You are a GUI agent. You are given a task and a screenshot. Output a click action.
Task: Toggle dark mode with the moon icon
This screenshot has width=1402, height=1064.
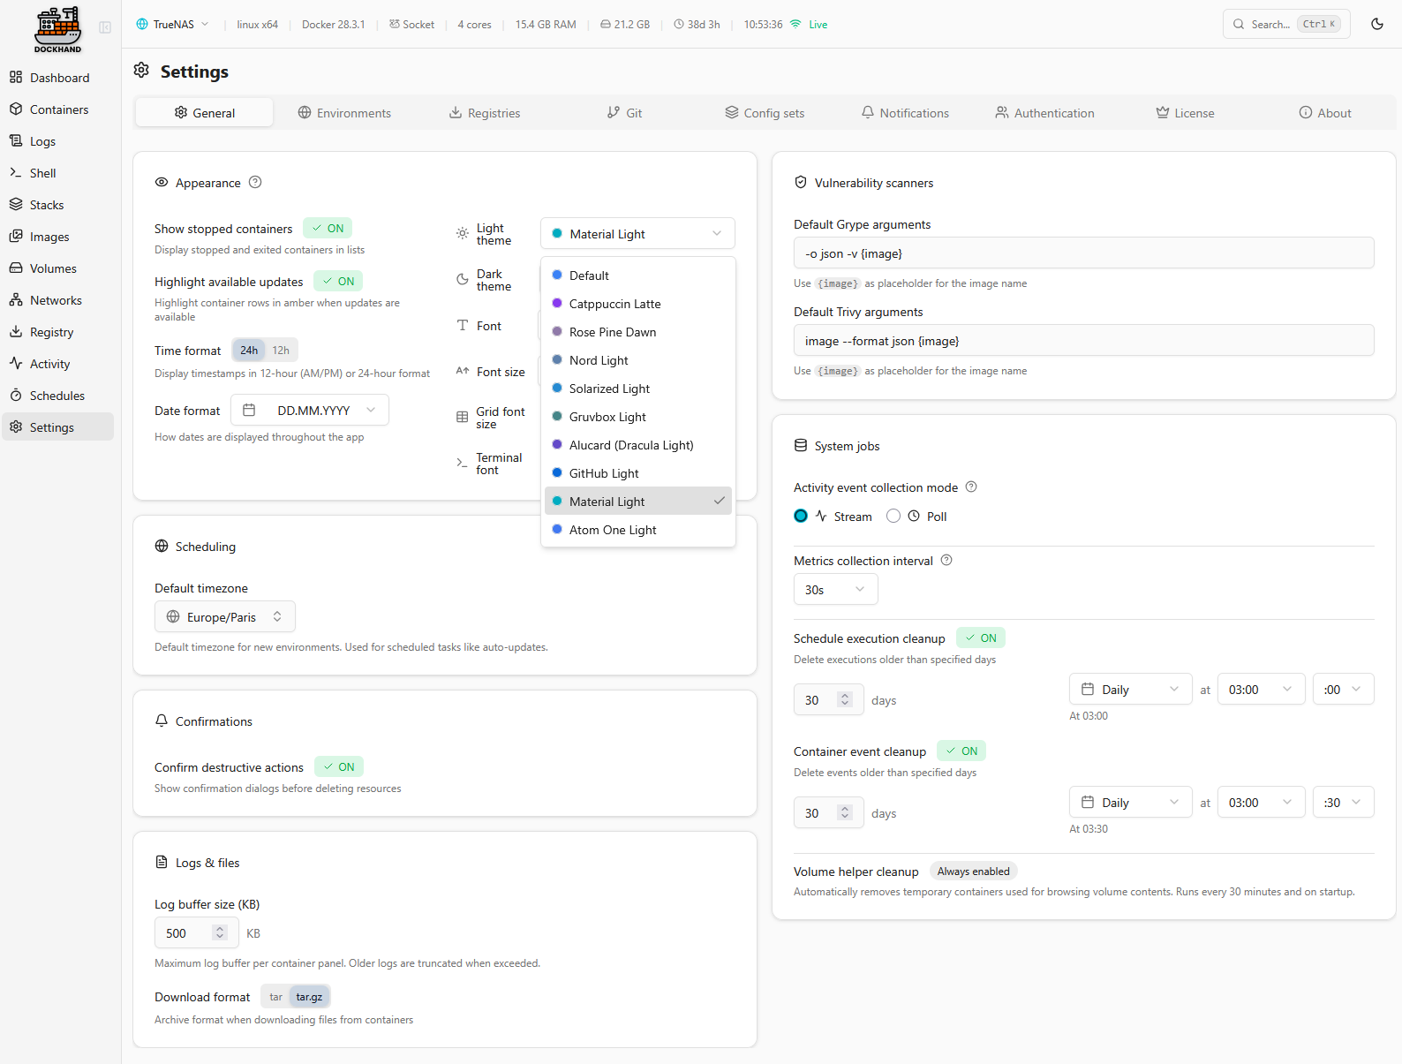1376,24
